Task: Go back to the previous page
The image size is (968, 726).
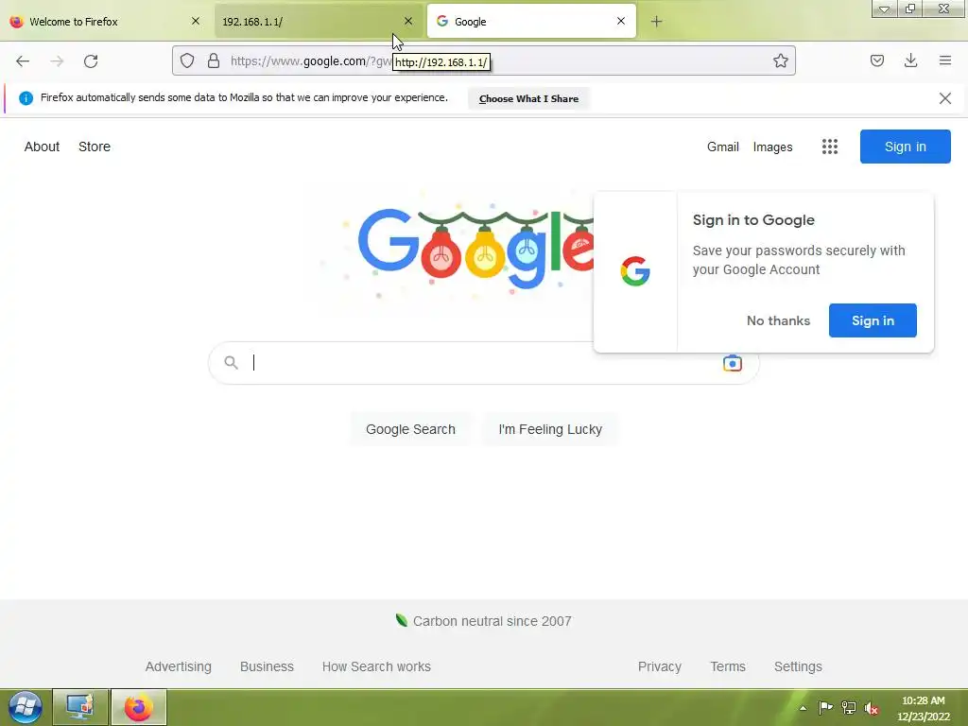Action: pyautogui.click(x=23, y=61)
